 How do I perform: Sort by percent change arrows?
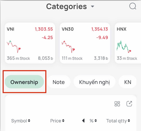pos(96,121)
